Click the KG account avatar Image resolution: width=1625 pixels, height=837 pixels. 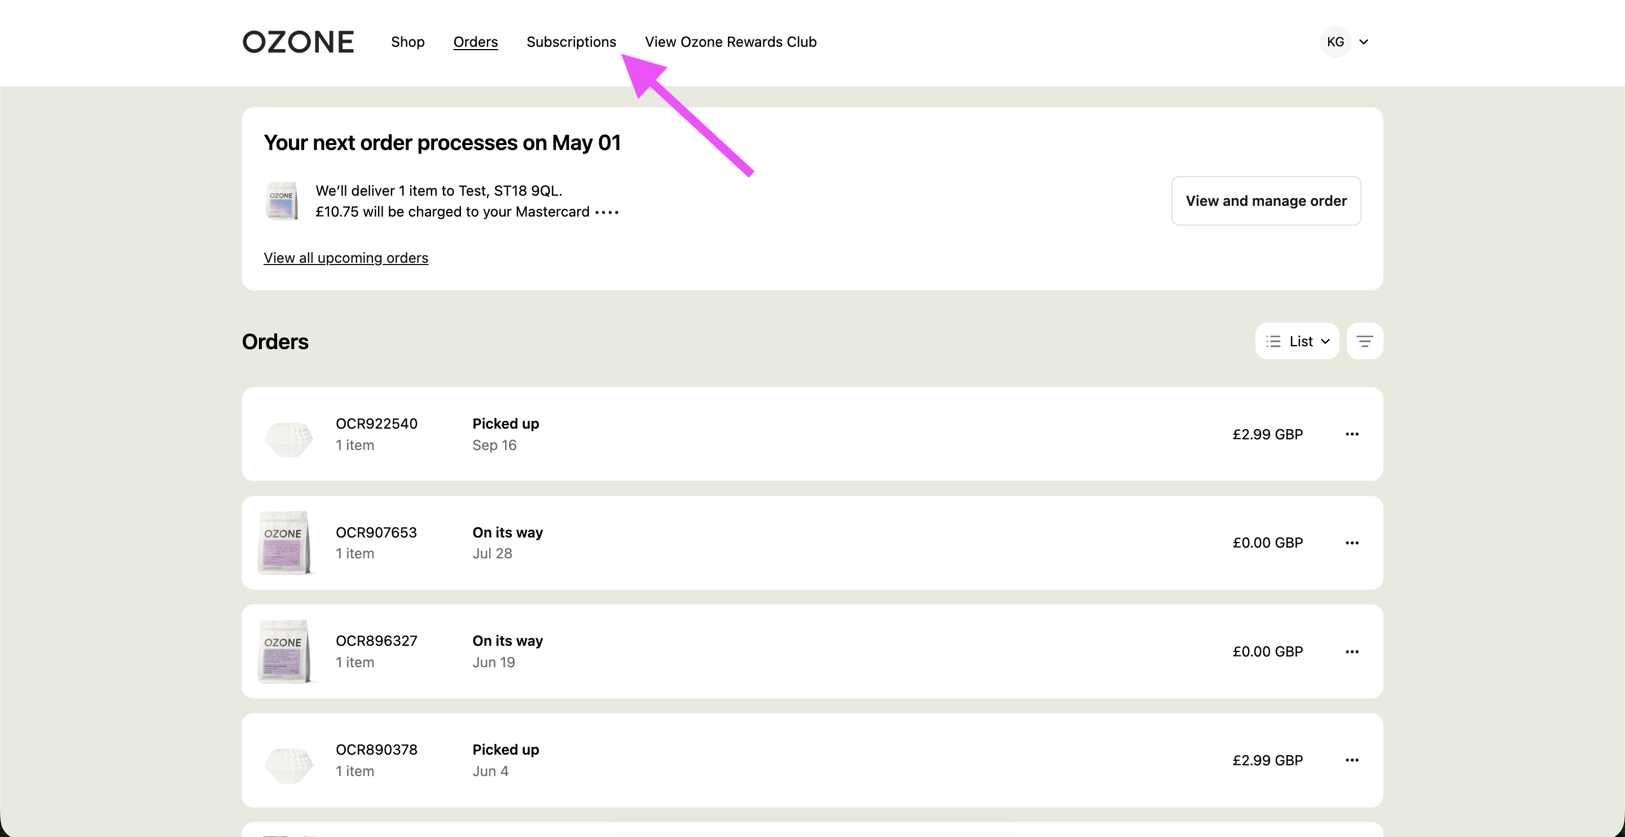(x=1335, y=42)
